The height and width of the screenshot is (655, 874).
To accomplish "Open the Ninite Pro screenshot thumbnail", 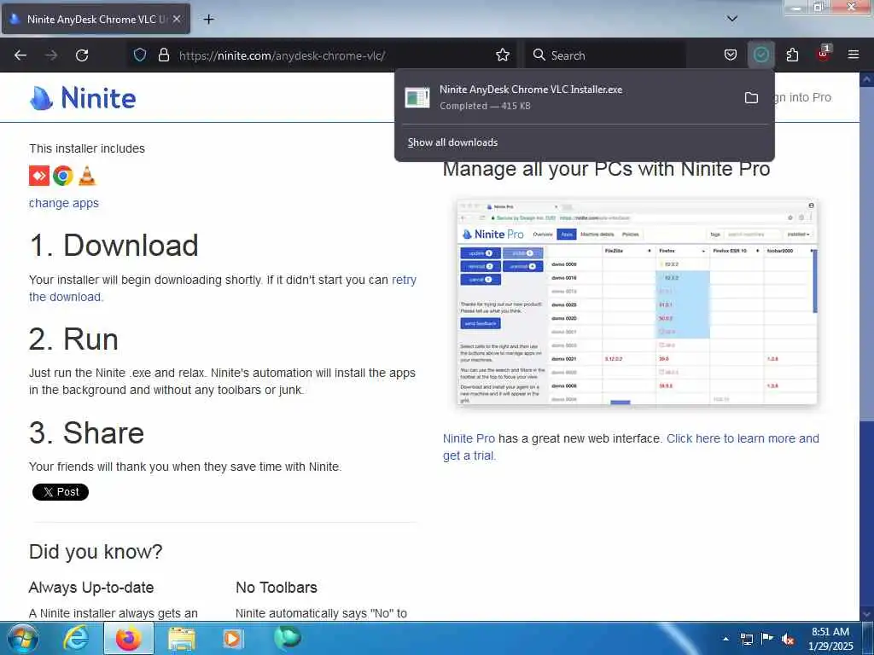I will pos(637,302).
